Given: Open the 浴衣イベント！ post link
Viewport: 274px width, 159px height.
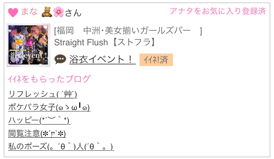Looking at the screenshot, I should tap(102, 59).
